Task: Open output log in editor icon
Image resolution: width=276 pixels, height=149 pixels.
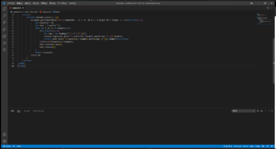Action: click(265, 111)
